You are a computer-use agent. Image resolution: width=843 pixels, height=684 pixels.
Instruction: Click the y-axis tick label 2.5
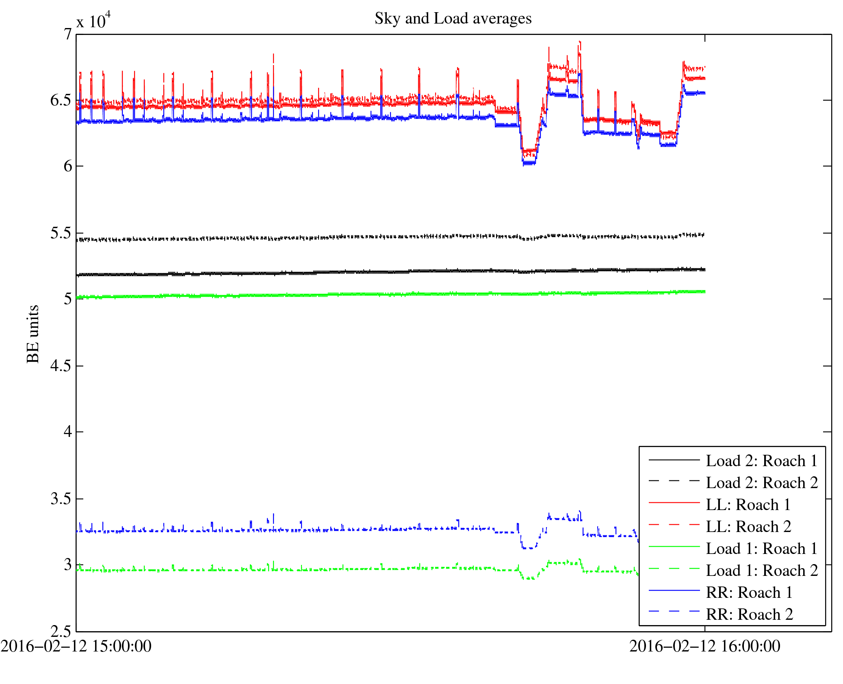[61, 631]
